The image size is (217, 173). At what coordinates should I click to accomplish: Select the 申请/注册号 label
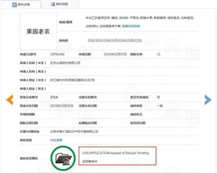click(28, 54)
